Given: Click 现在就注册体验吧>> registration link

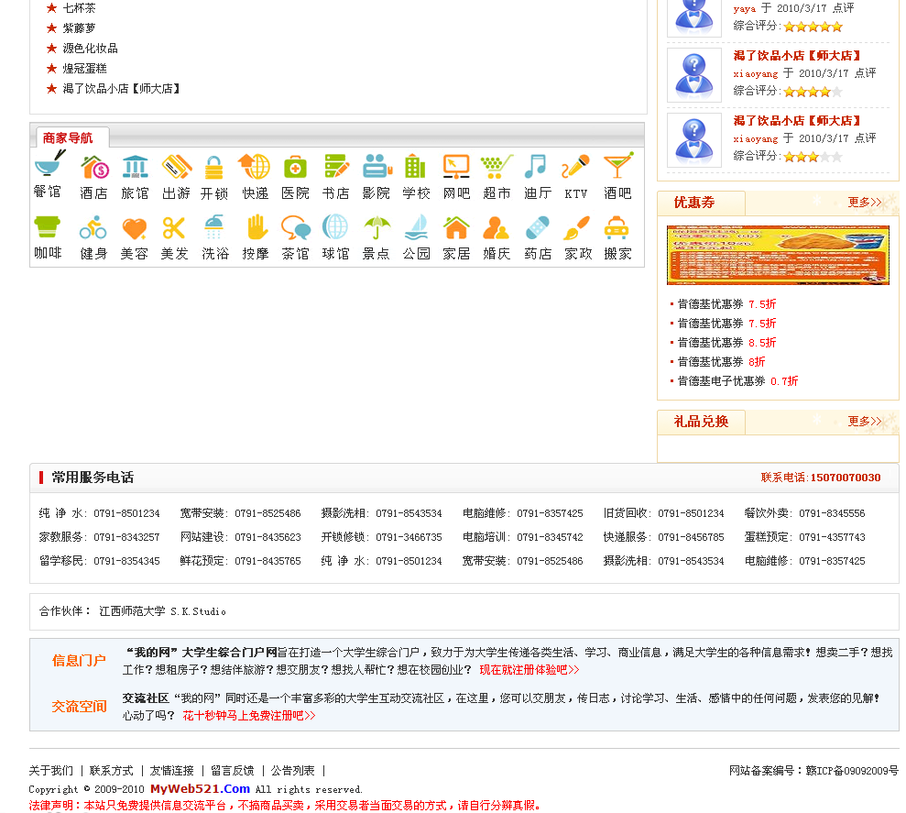Looking at the screenshot, I should pos(529,670).
